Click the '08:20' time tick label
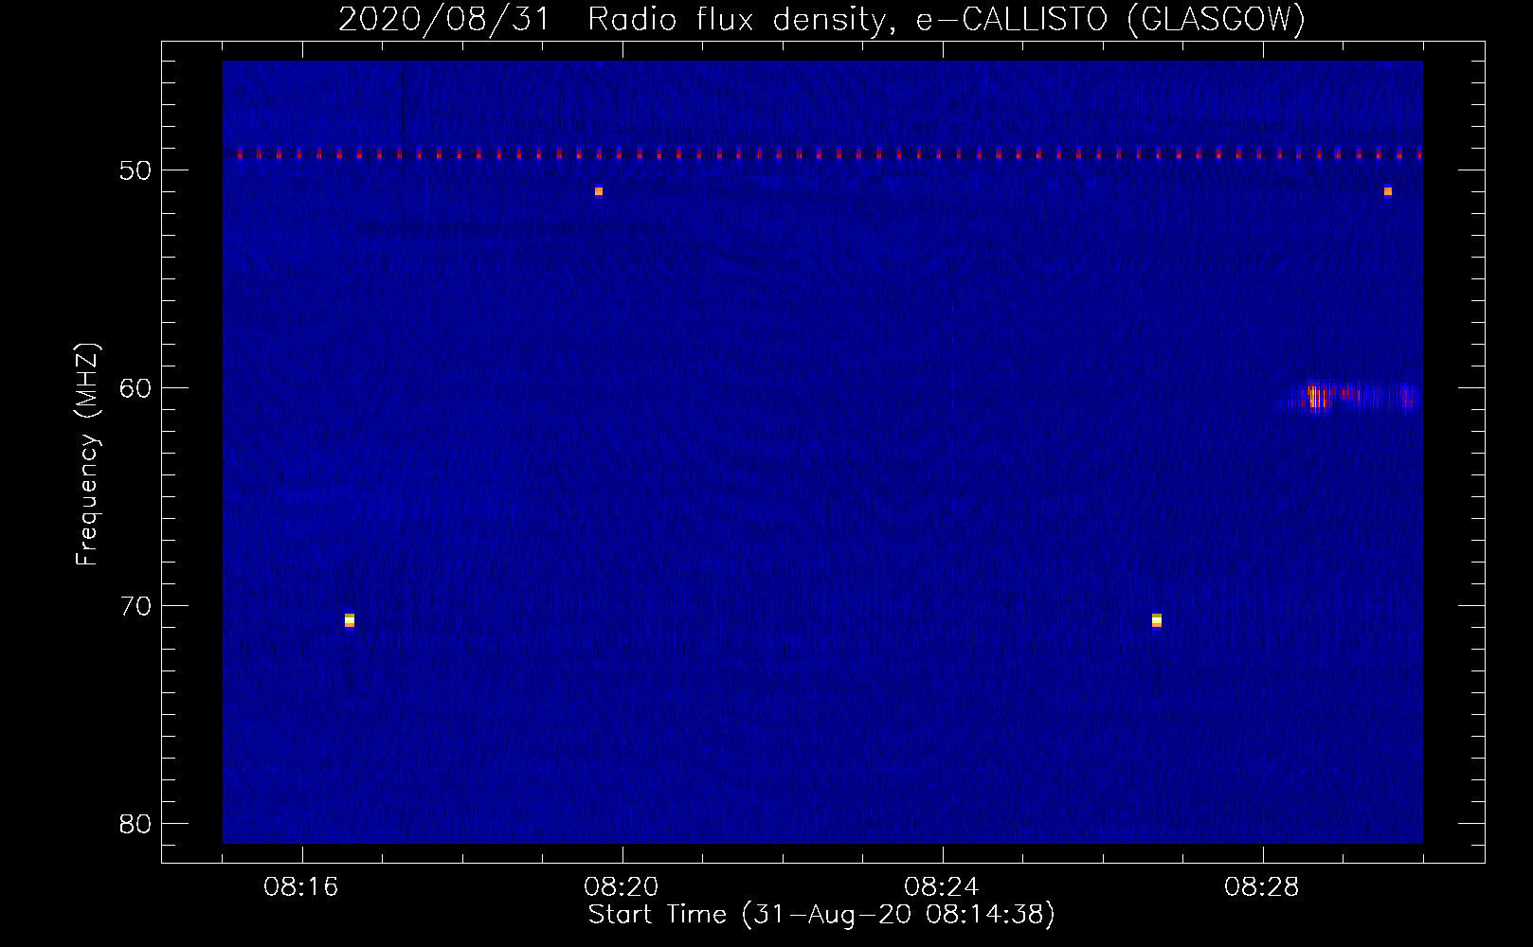1533x947 pixels. (622, 887)
